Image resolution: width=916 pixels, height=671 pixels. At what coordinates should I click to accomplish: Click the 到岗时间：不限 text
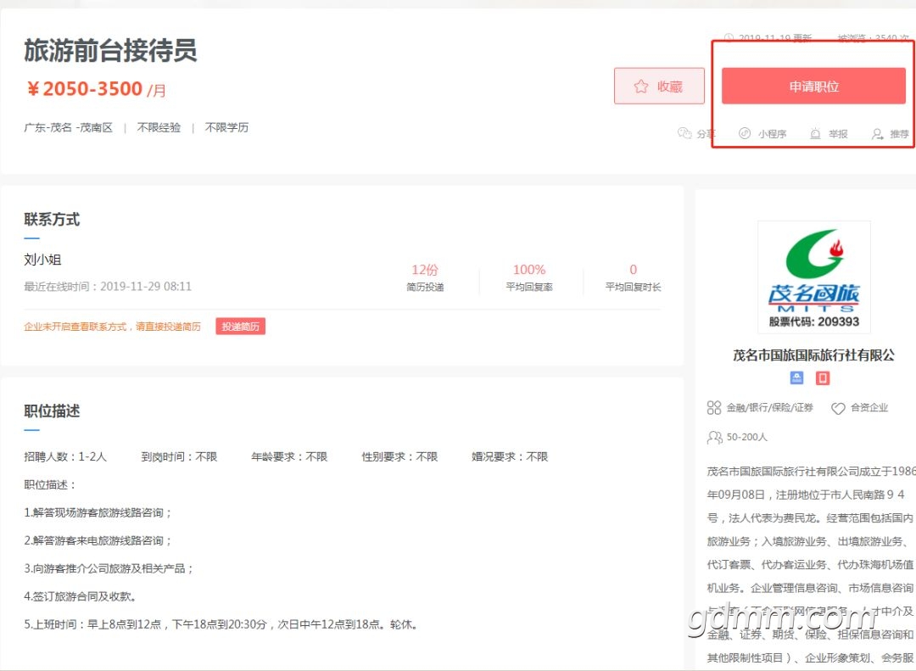pyautogui.click(x=179, y=456)
